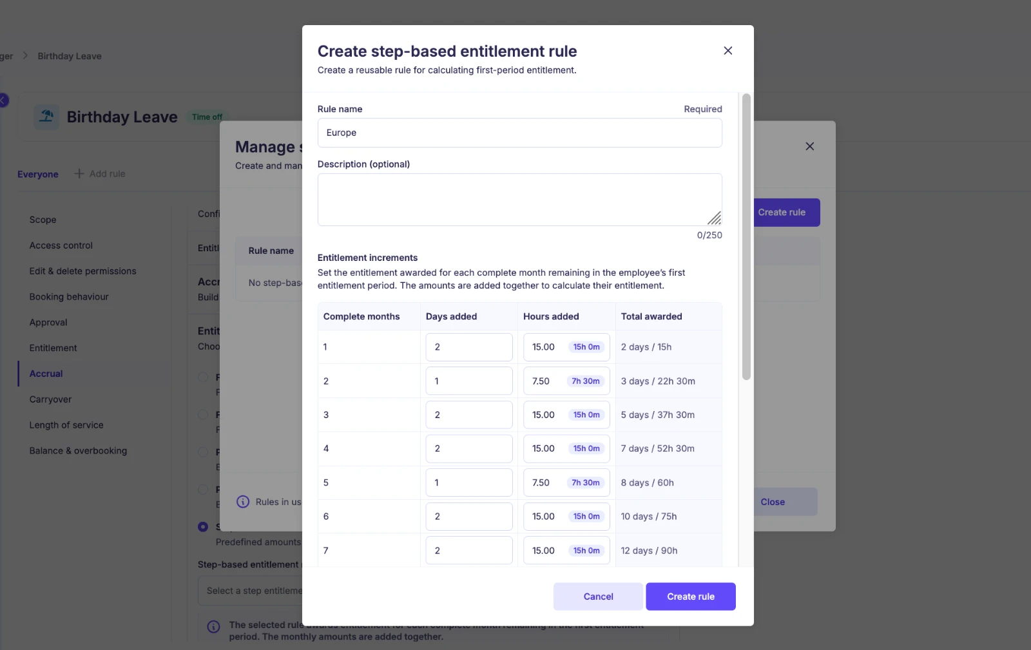Click Days added field for month 2
Viewport: 1031px width, 650px height.
pos(469,381)
